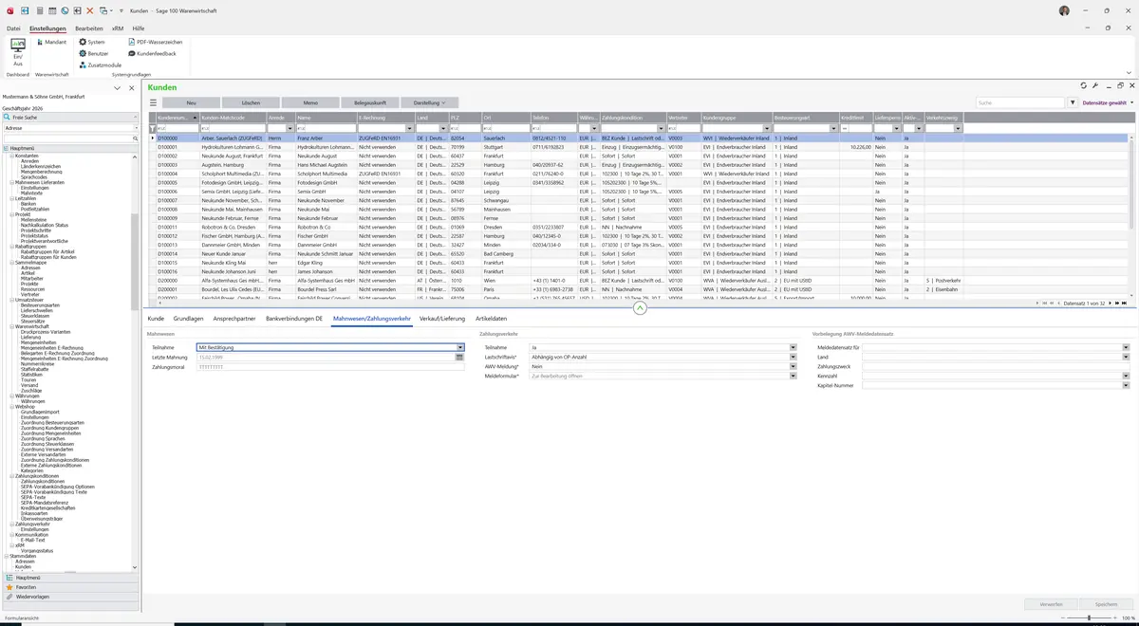Zoom out with the minus icon in status bar
Image resolution: width=1139 pixels, height=626 pixels.
click(x=1063, y=617)
